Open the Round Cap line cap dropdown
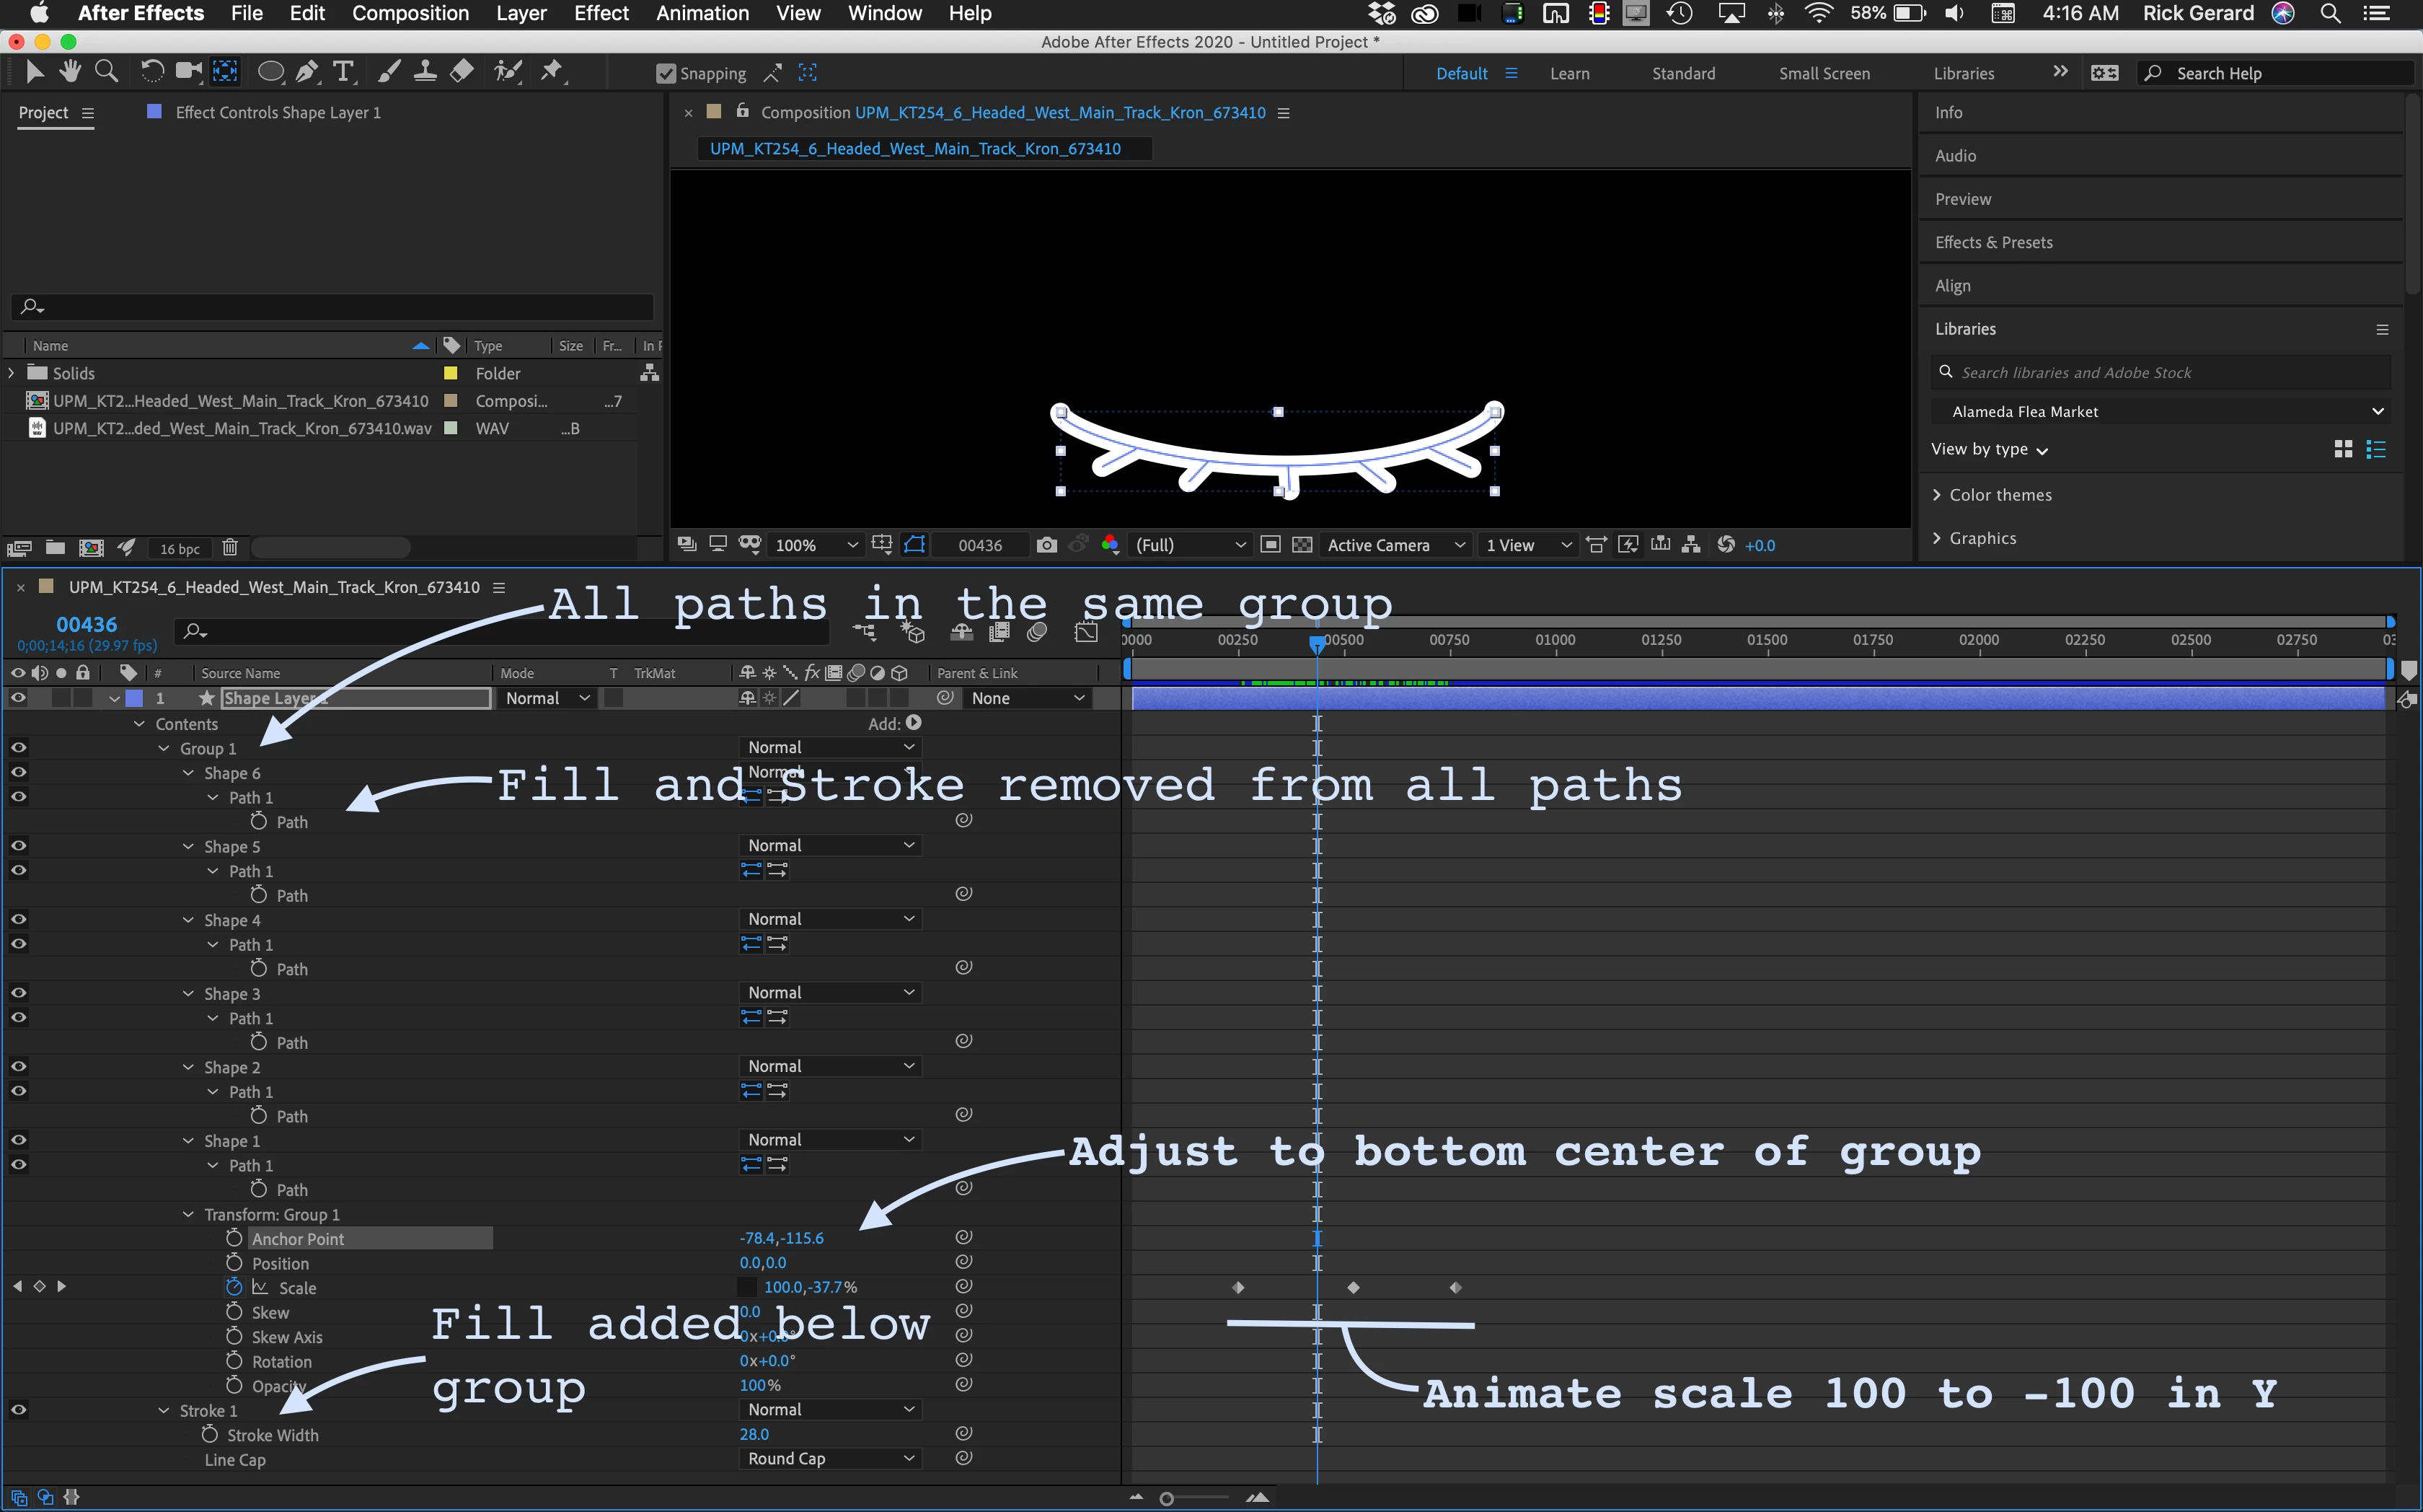Viewport: 2423px width, 1512px height. pos(829,1459)
